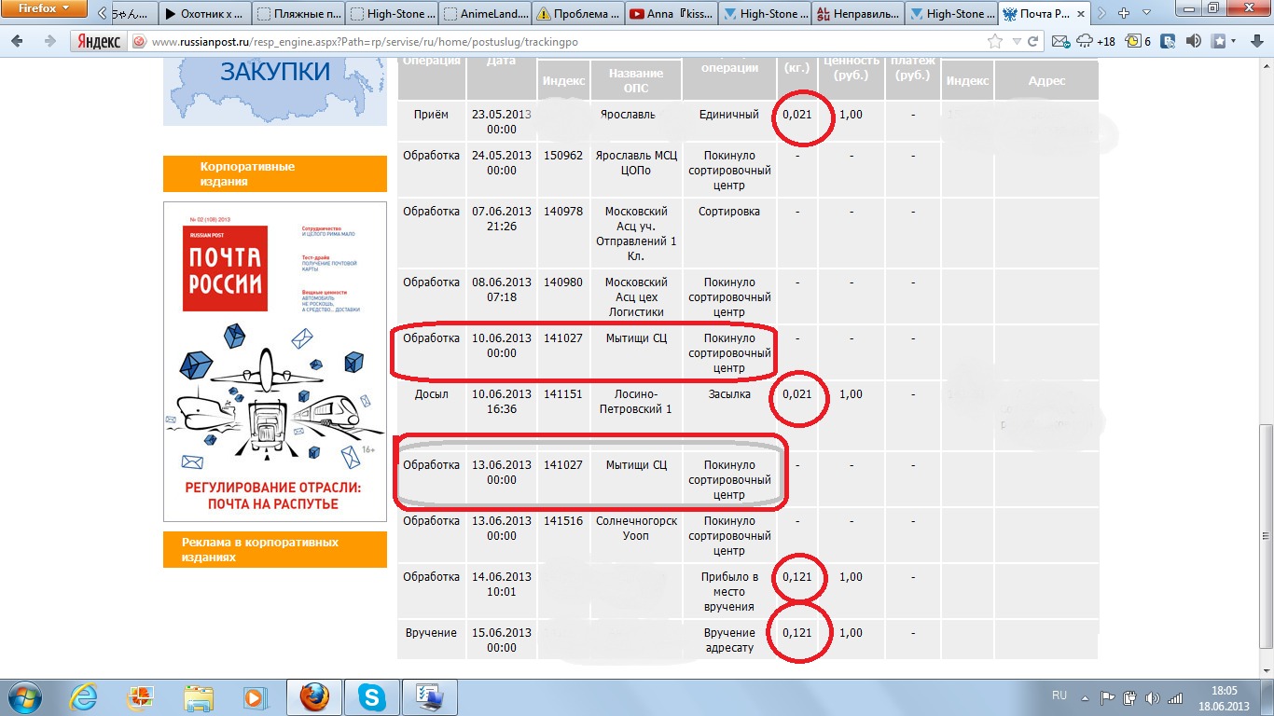Open a new tab with plus button
The width and height of the screenshot is (1274, 716).
[1124, 14]
